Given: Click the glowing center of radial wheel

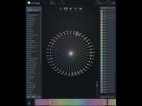Looking at the screenshot, I should coord(71,53).
